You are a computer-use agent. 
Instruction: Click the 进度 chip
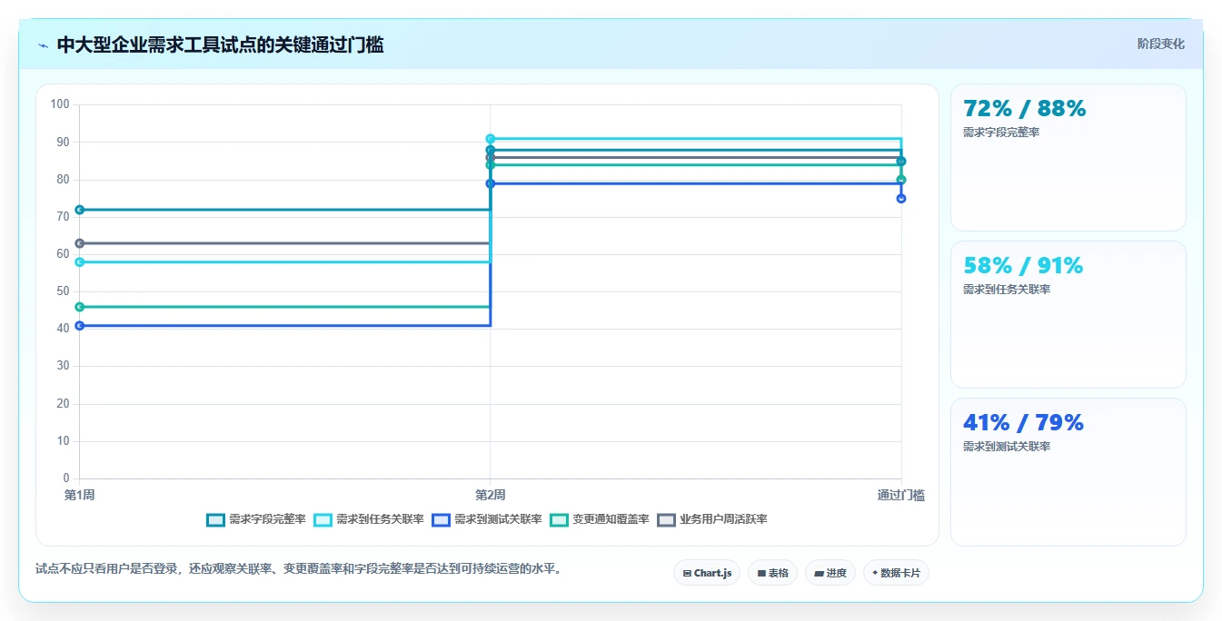coord(830,573)
